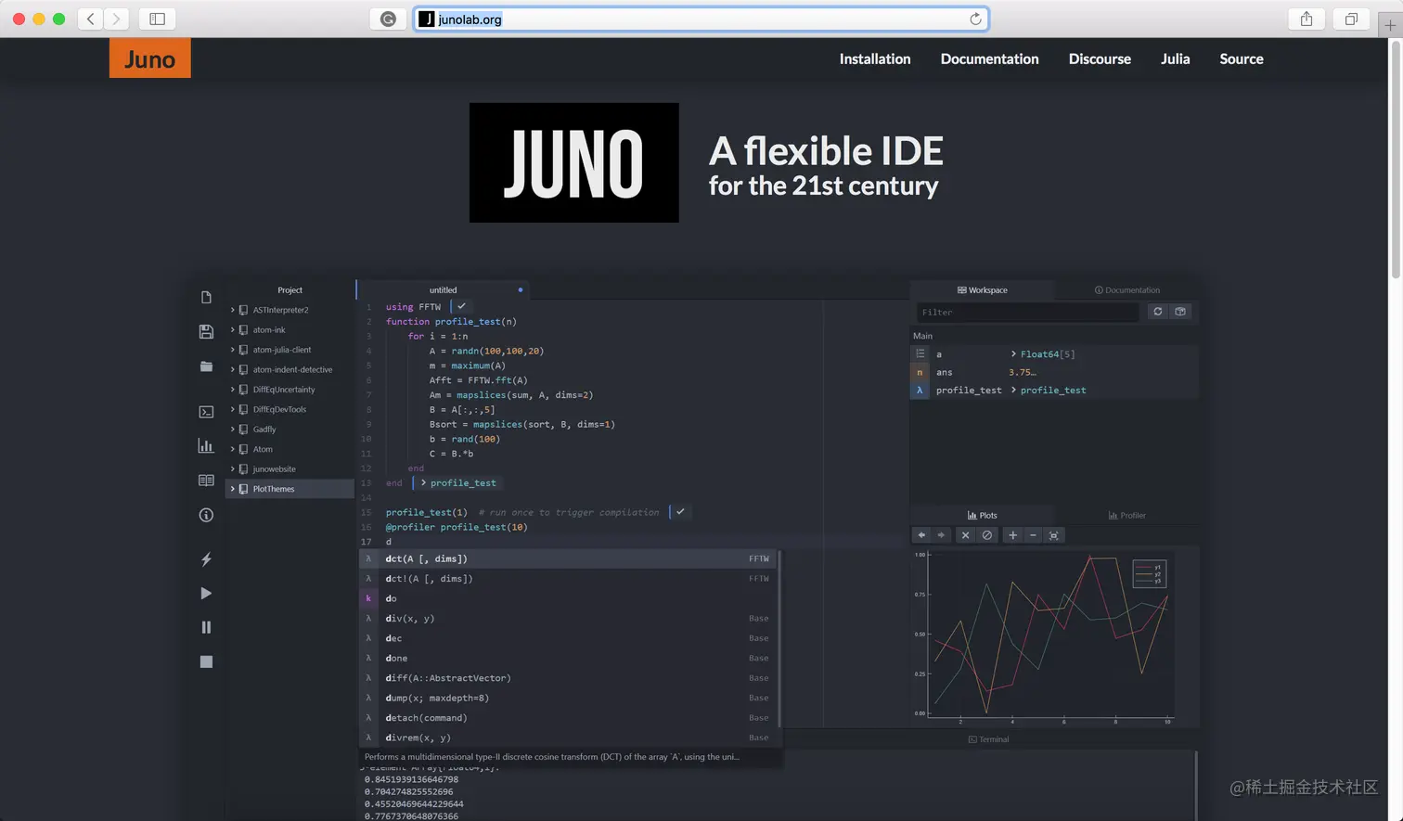The image size is (1403, 821).
Task: Click the page vertical scrollbar
Action: pos(1395,159)
